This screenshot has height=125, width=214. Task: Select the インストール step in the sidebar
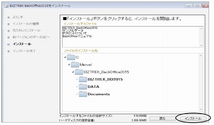point(22,44)
